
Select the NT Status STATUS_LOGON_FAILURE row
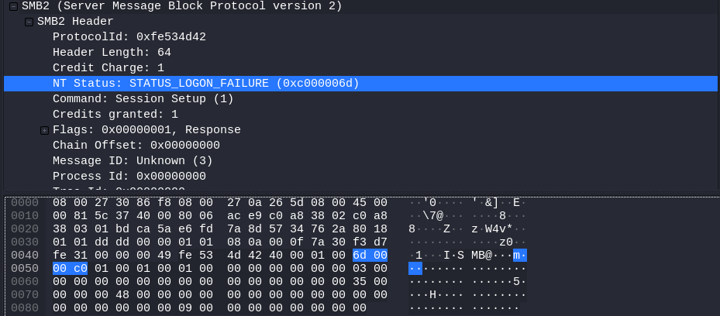205,84
